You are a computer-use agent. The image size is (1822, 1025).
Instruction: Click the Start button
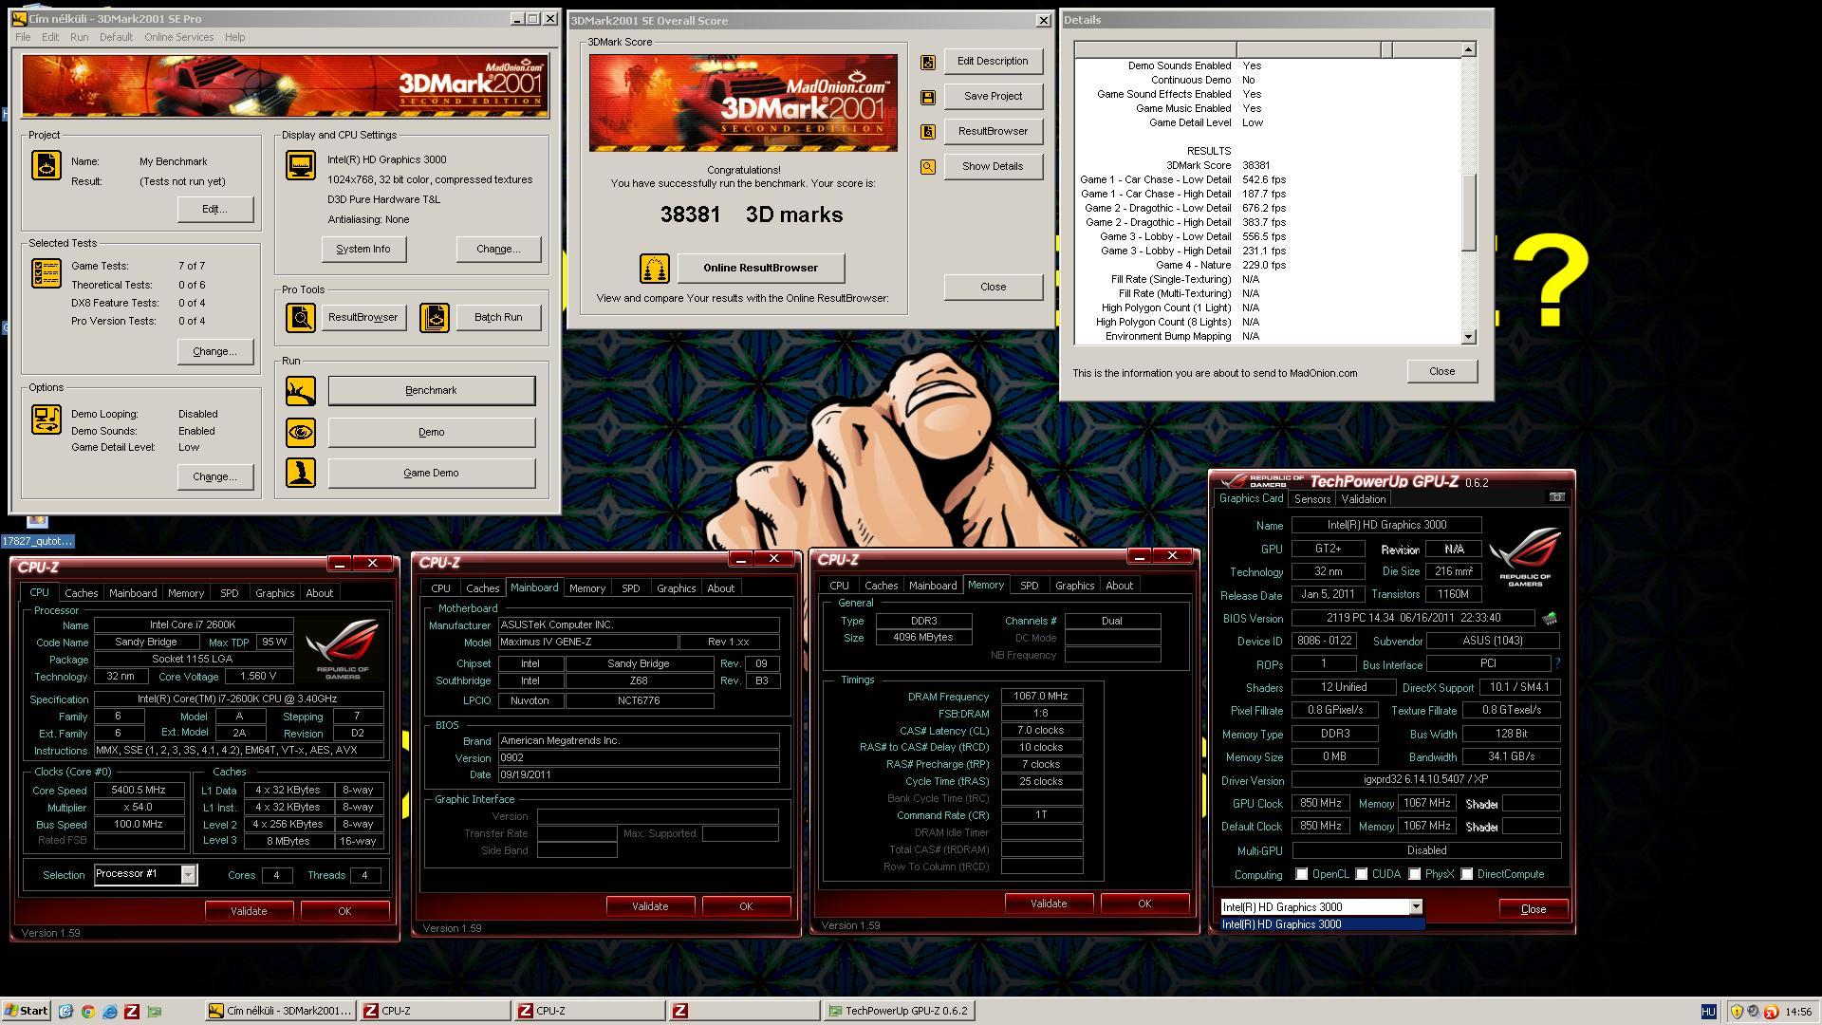click(x=26, y=1011)
